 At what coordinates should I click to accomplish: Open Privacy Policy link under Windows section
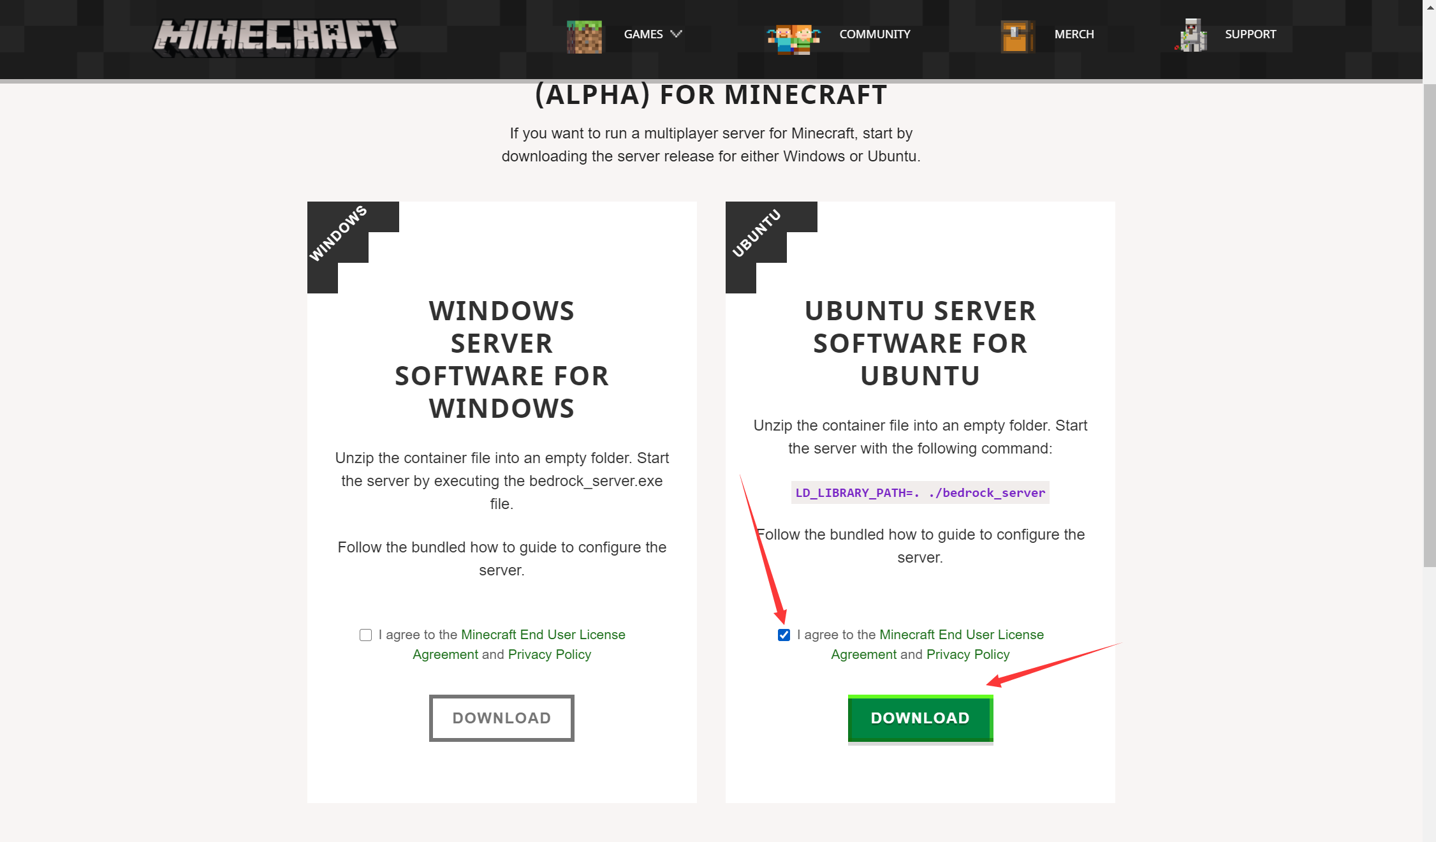(550, 654)
